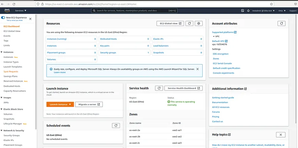
Task: Open EBS encryption settings link
Action: tap(221, 54)
